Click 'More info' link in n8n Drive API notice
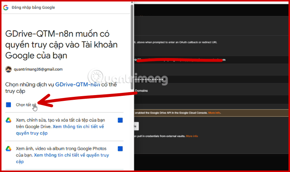Viewport: 290px width, 172px height. (x=214, y=113)
